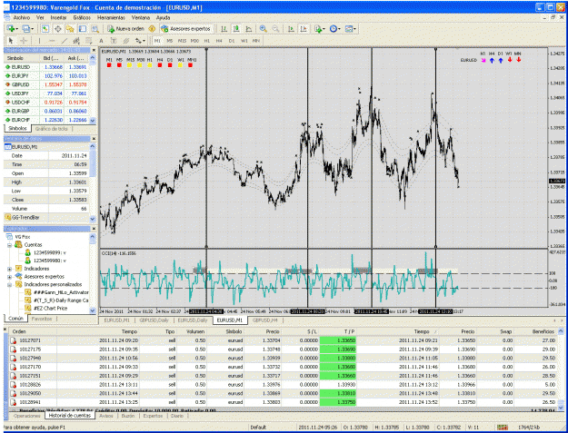
Task: Switch to the Operaciones terminal tab
Action: point(26,416)
